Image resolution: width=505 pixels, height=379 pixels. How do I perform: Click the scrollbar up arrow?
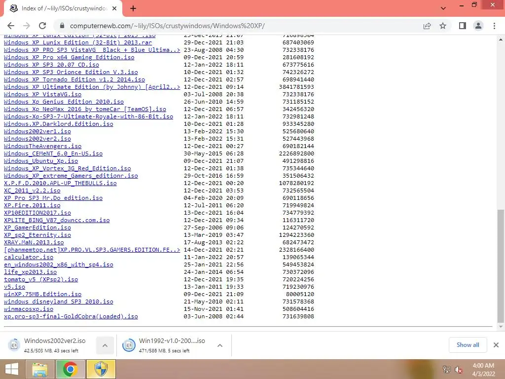[x=501, y=39]
